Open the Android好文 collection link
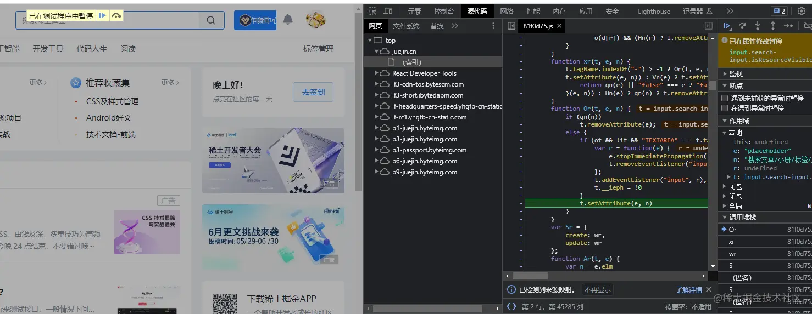This screenshot has width=812, height=314. click(109, 118)
